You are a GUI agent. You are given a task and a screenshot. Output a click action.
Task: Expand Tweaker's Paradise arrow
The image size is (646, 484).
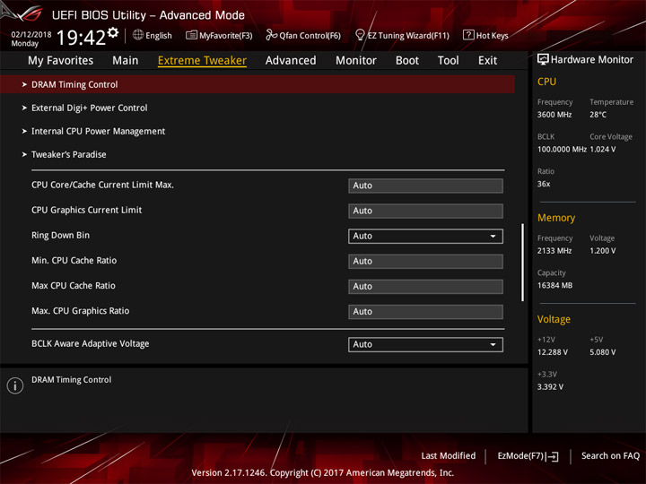[24, 155]
